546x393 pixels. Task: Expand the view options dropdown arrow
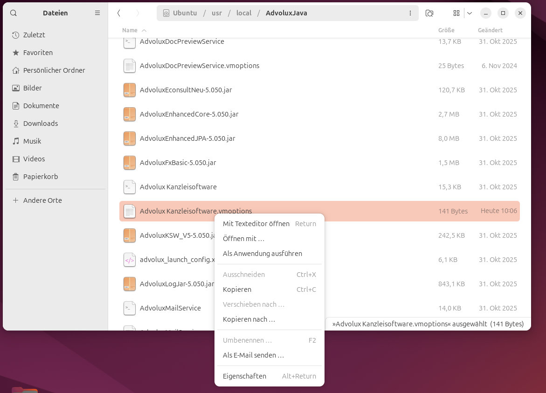470,13
